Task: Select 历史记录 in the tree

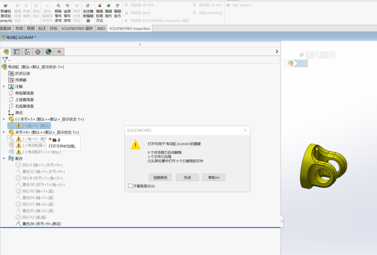Action: tap(19, 74)
